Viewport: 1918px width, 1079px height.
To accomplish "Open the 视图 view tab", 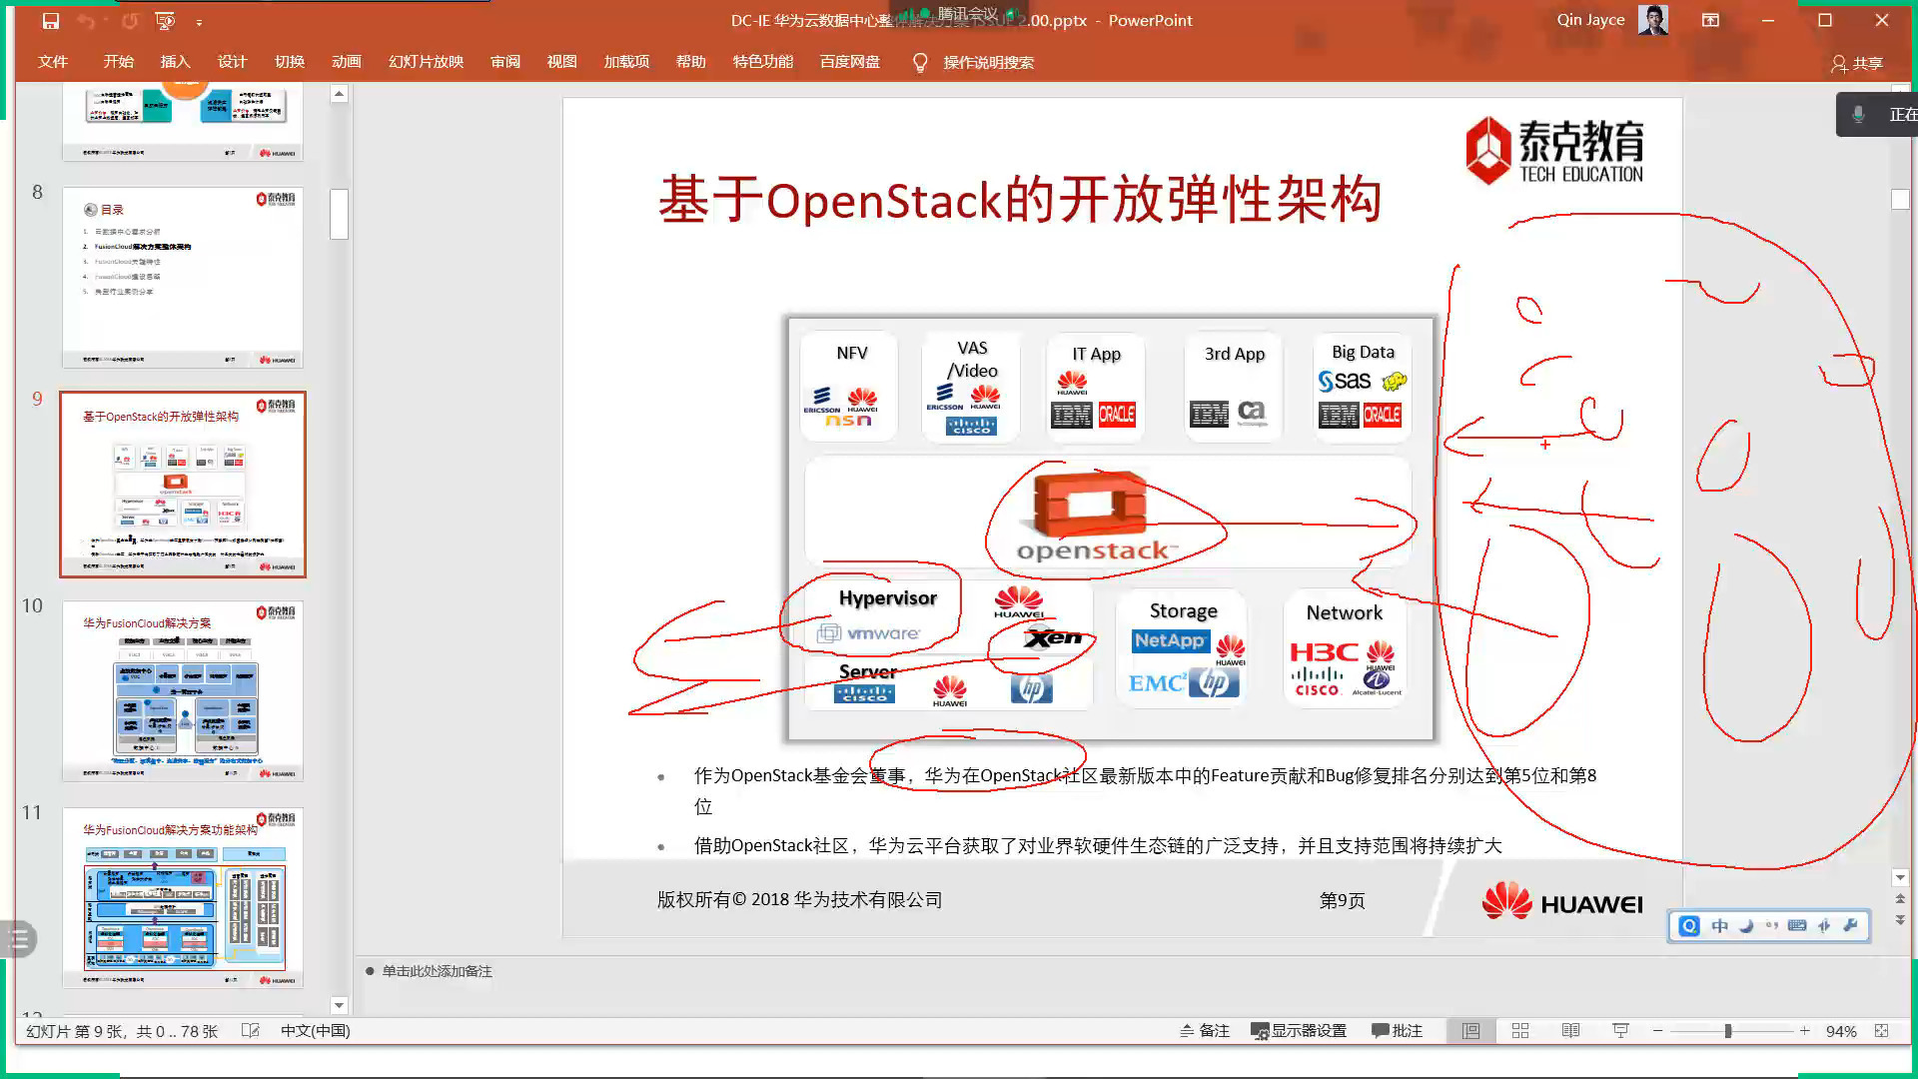I will (x=561, y=62).
